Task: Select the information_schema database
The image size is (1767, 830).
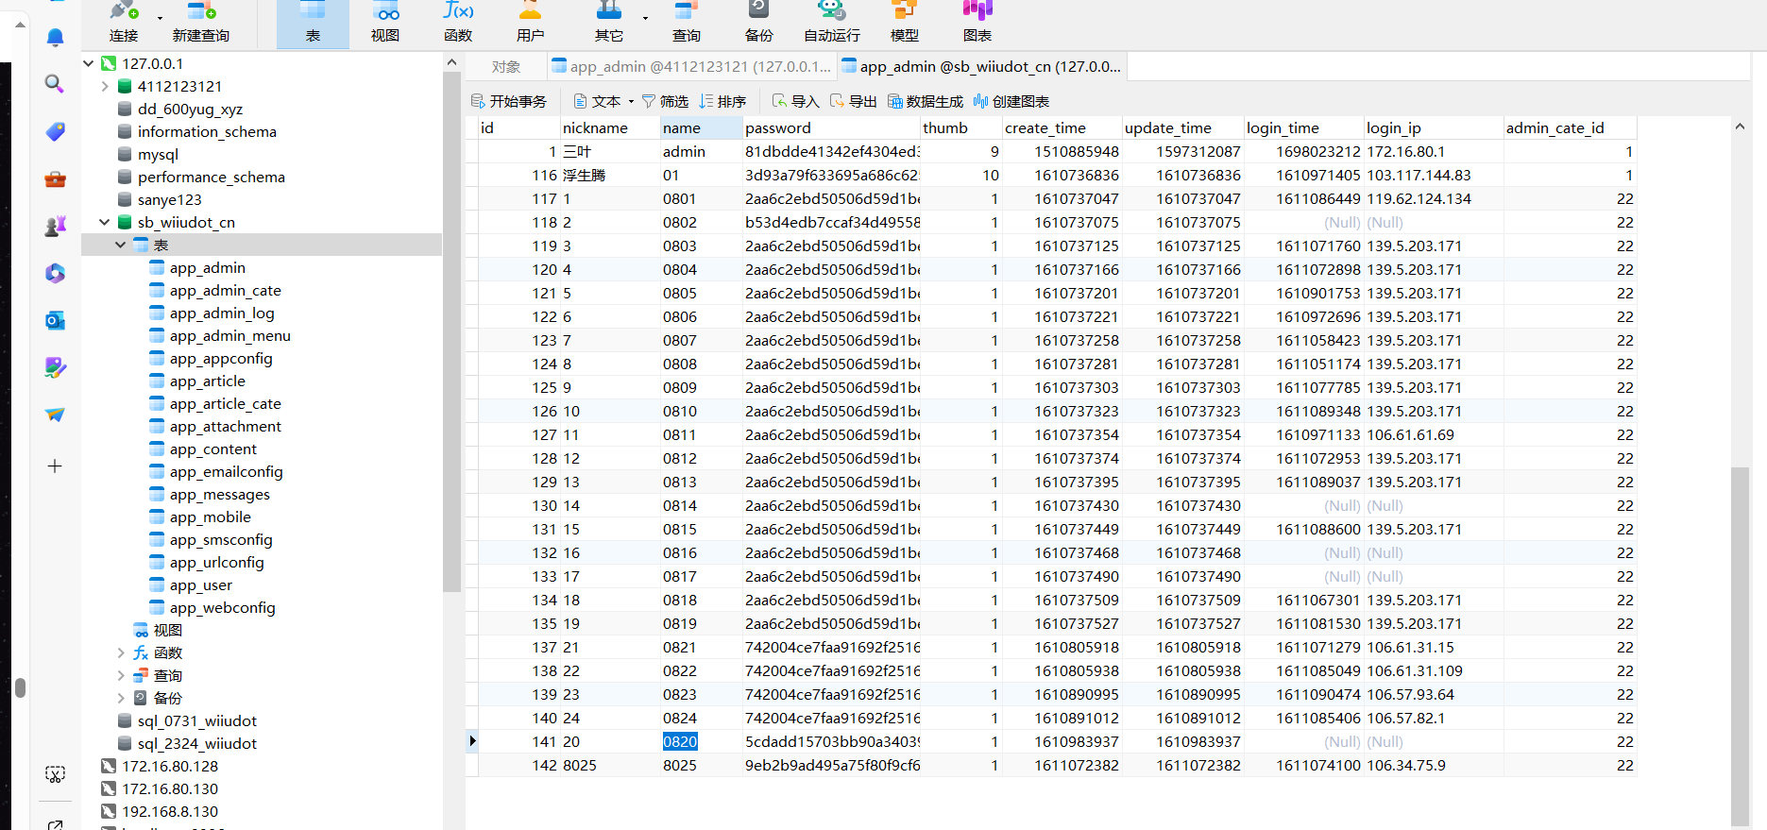Action: (207, 131)
